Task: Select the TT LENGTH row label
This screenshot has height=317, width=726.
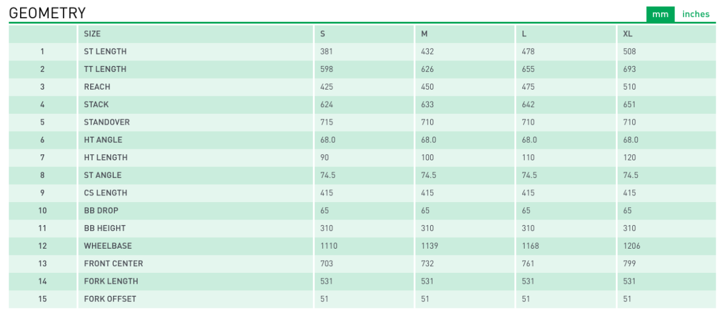Action: point(105,69)
